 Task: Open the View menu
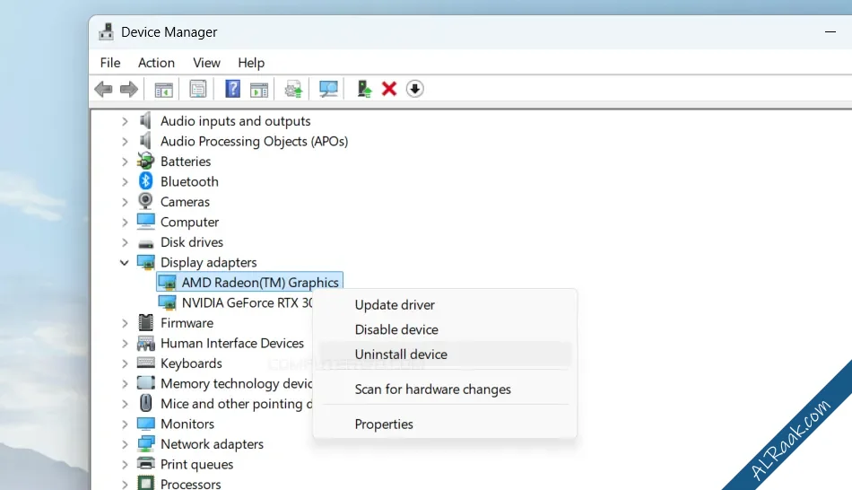[x=206, y=63]
